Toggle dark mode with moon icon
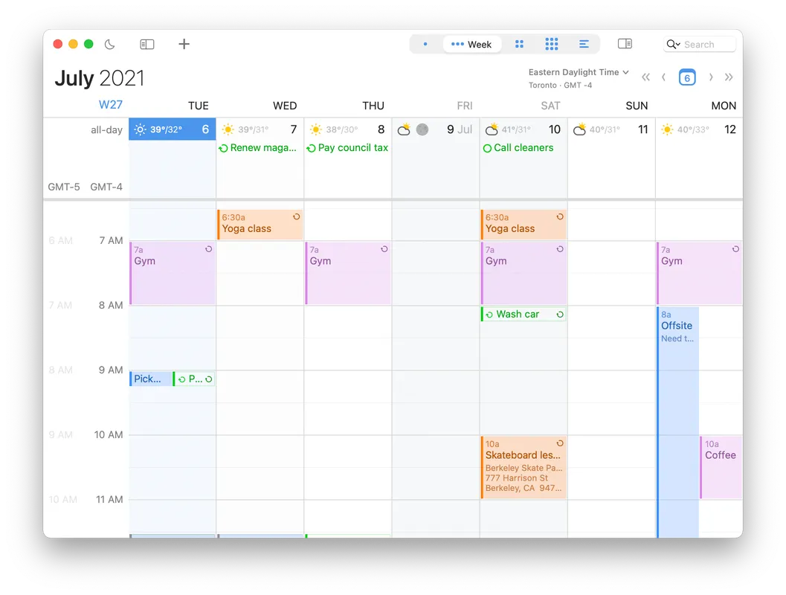The width and height of the screenshot is (786, 595). 109,45
